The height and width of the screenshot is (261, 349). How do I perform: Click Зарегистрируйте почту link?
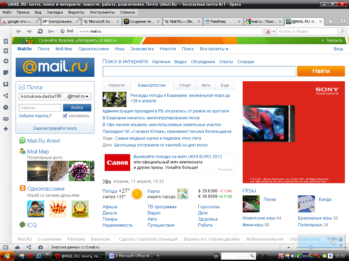(55, 128)
